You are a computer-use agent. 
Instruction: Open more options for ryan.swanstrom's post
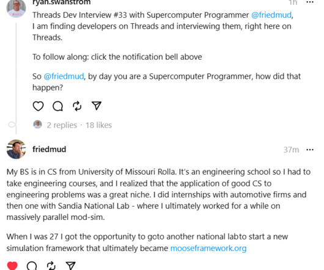(x=310, y=2)
